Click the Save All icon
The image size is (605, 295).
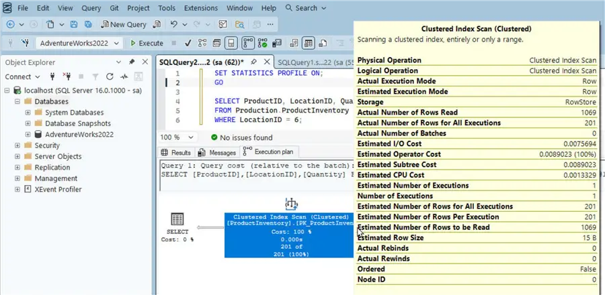(88, 24)
